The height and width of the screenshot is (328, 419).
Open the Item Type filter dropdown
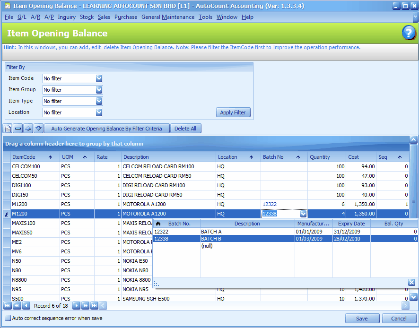click(99, 101)
